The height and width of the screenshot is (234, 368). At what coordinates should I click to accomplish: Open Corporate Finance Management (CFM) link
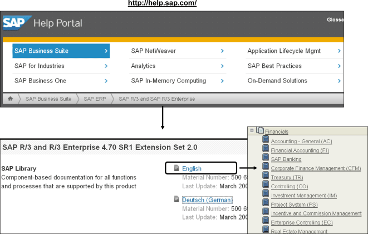(x=316, y=168)
